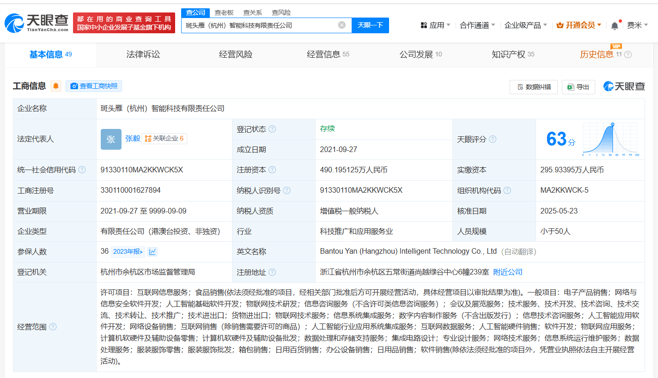Switch to the 公司发展 tab
658x378 pixels.
click(420, 55)
